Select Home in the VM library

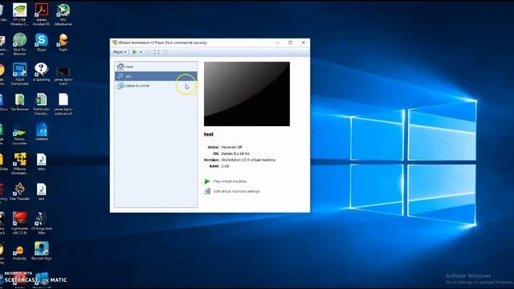point(156,67)
